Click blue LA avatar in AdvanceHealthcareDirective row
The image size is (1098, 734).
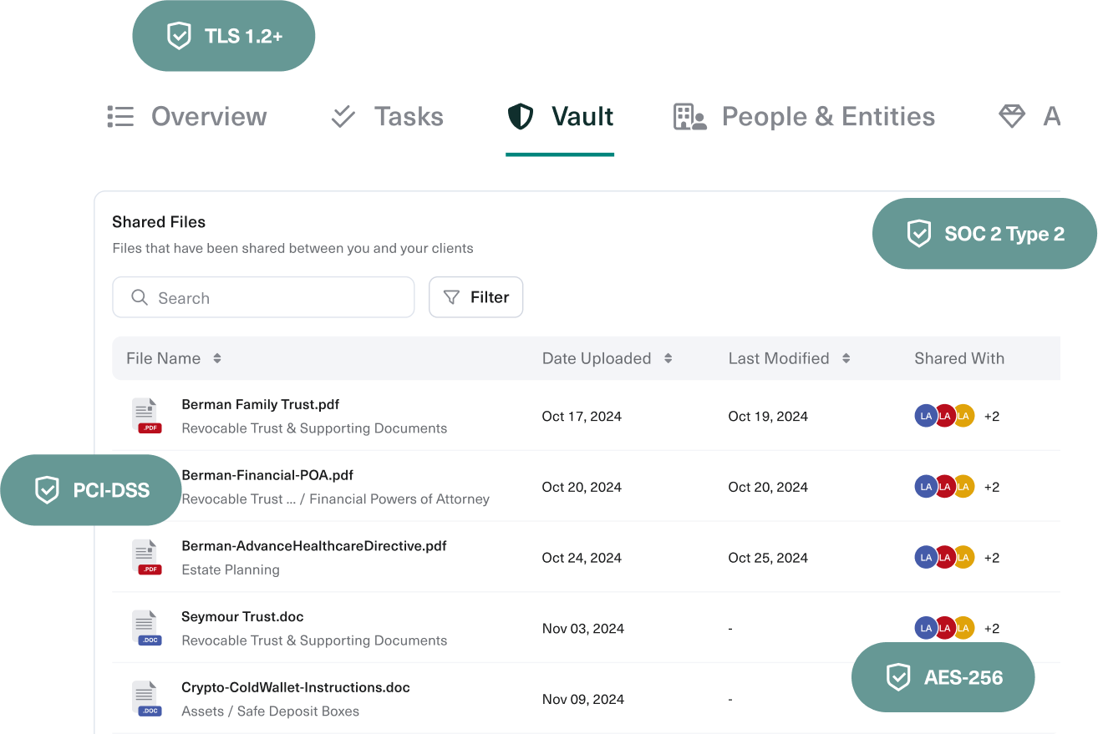[926, 558]
